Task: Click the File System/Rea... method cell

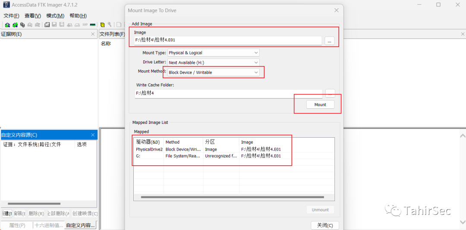Action: coord(183,156)
